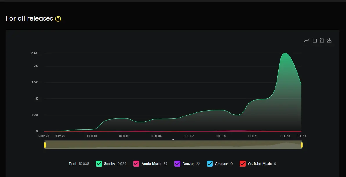This screenshot has height=177, width=346.
Task: Click the DEC 14 axis label
Action: 301,136
